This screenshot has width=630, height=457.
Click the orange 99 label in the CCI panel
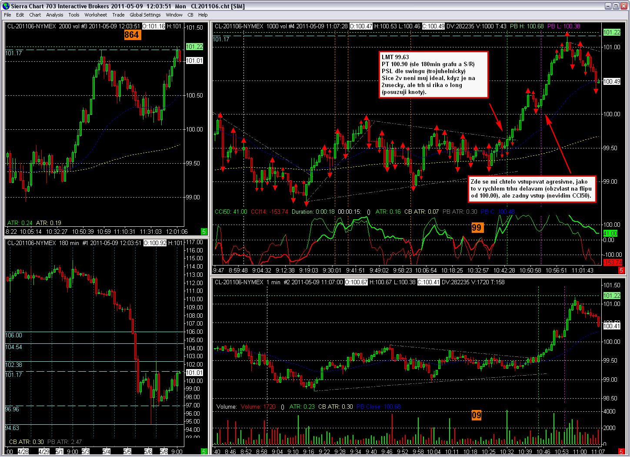(477, 227)
